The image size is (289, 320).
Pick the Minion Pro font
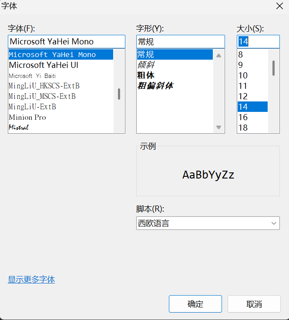click(27, 117)
